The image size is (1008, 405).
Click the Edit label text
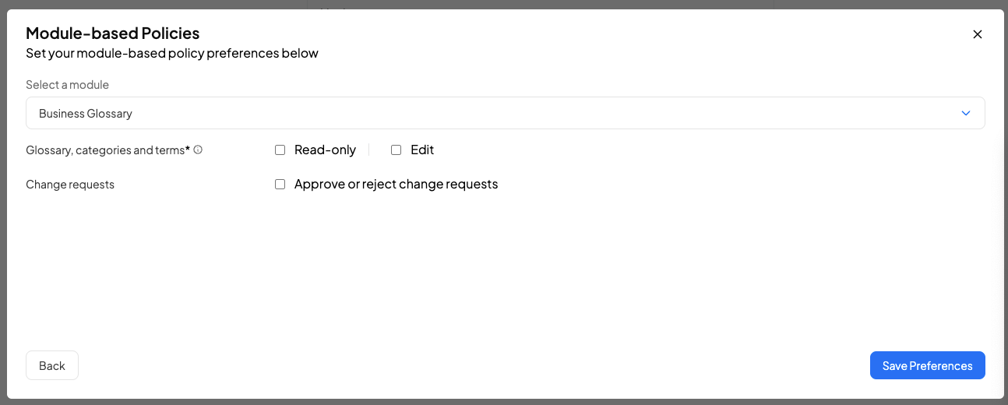click(422, 150)
